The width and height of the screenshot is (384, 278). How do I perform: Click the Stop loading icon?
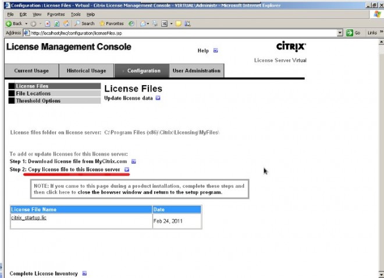tap(48, 23)
